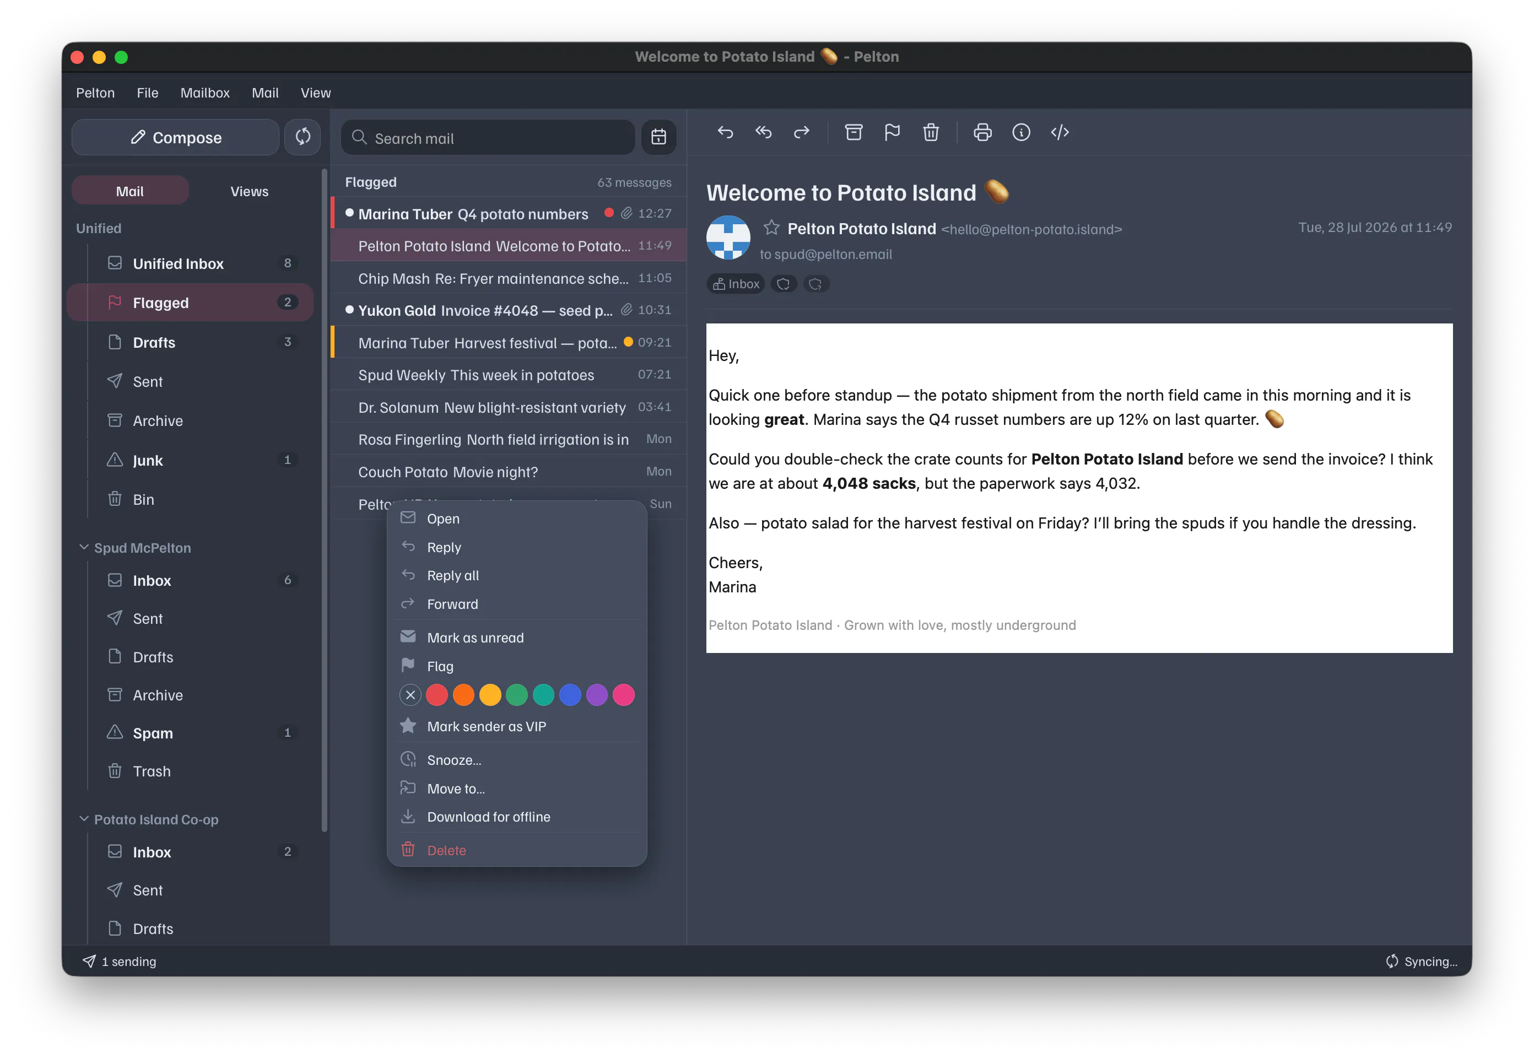Select the Flagged folder in the sidebar

pos(191,303)
